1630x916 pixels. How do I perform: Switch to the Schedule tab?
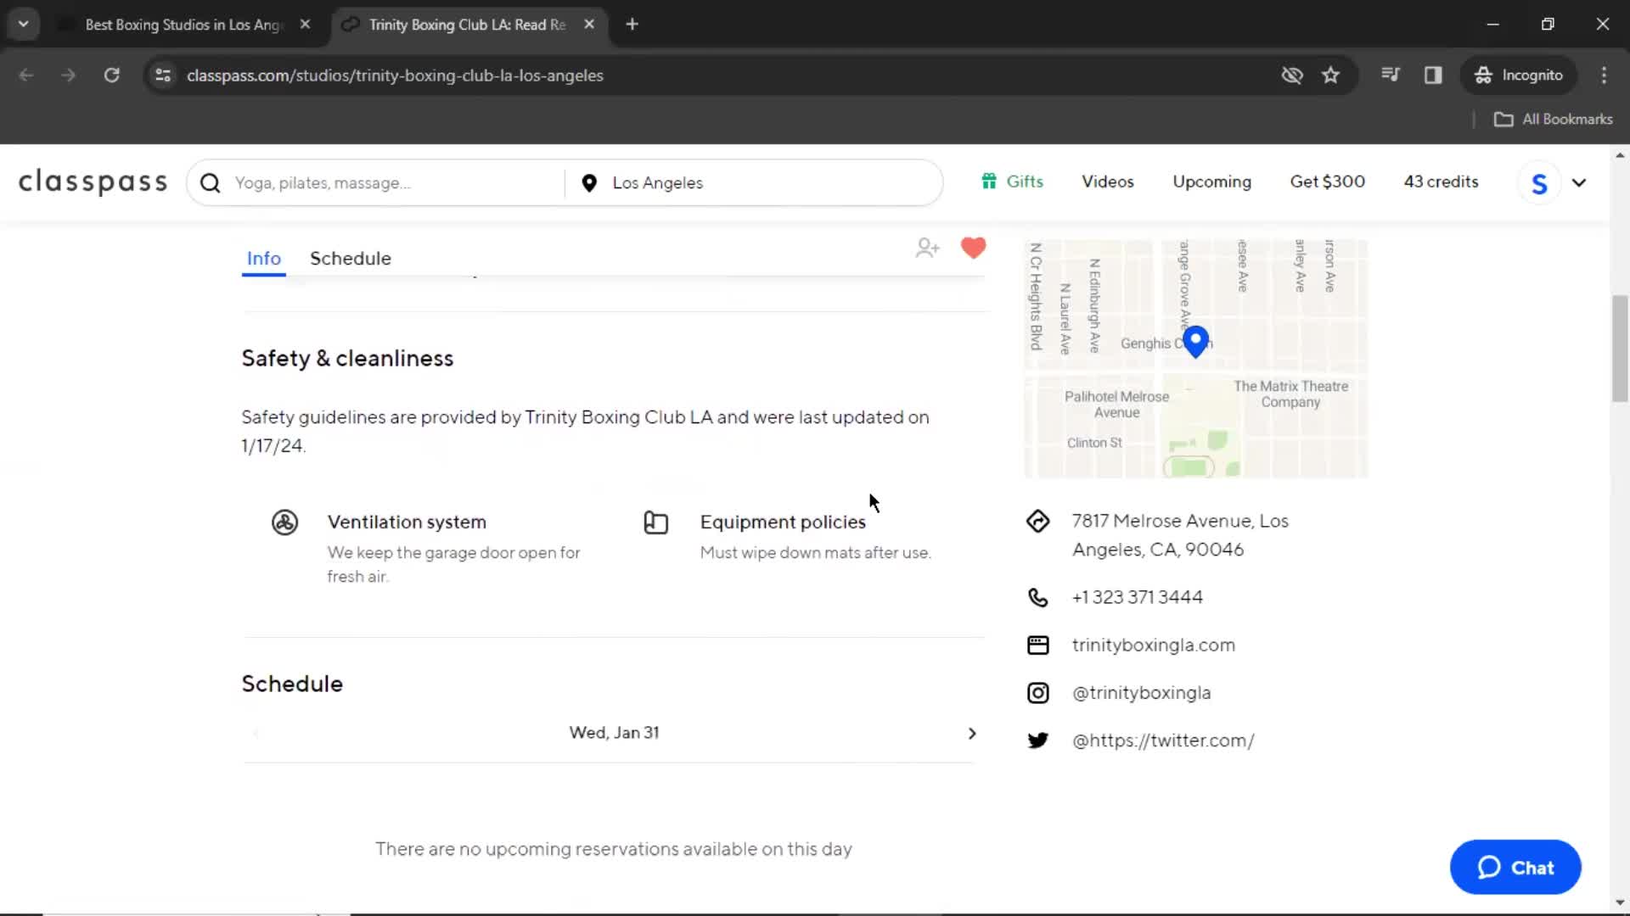point(351,258)
